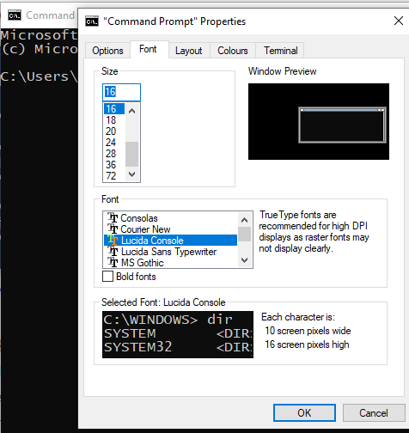Image resolution: width=409 pixels, height=433 pixels.
Task: Select size 18 in the list
Action: [x=114, y=120]
